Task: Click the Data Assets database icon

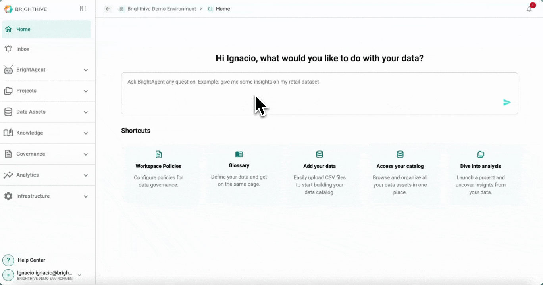Action: pyautogui.click(x=8, y=112)
